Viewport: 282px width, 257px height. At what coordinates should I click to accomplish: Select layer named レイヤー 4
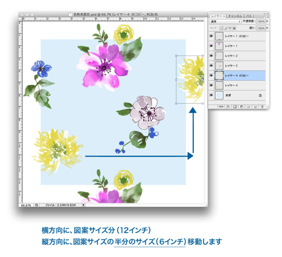point(231,86)
